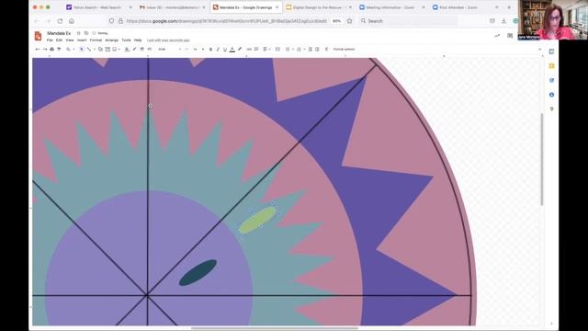The image size is (588, 331).
Task: Click the Image insert icon
Action: tap(114, 49)
